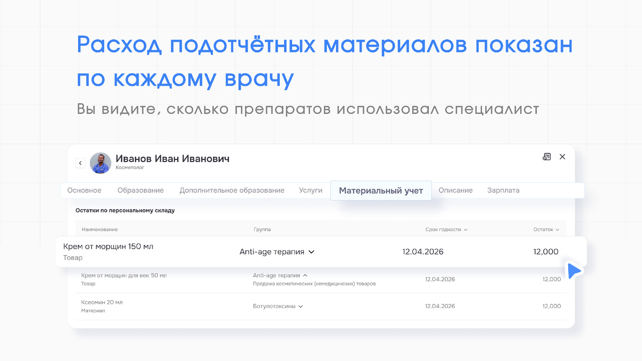Screen dimensions: 642x361
Task: Sort by the Срок годности column
Action: [447, 229]
